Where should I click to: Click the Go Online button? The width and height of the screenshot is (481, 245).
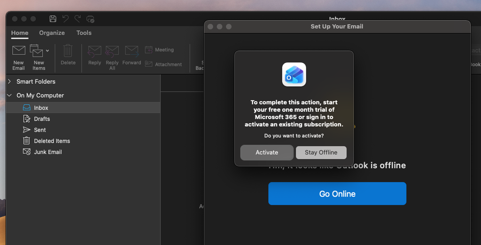[337, 193]
